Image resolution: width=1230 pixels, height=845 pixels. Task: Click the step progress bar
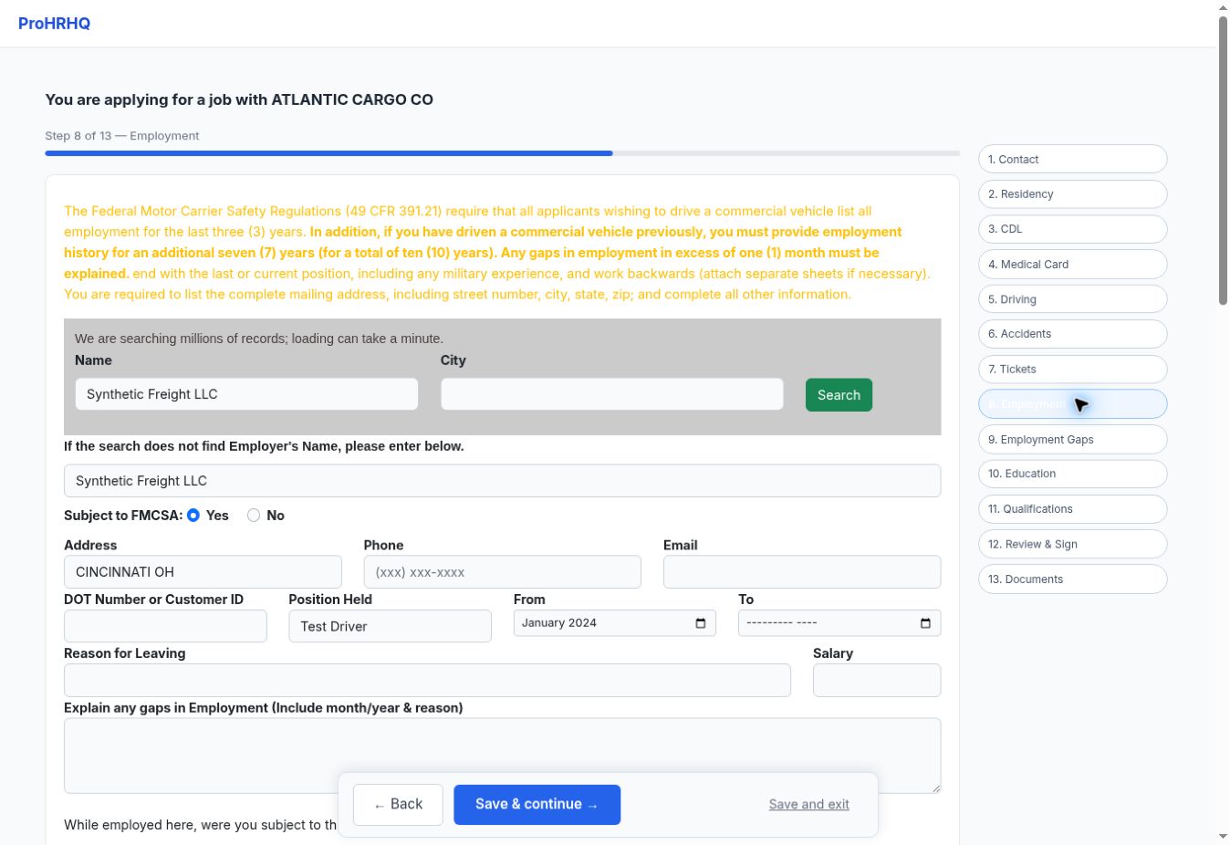(502, 153)
